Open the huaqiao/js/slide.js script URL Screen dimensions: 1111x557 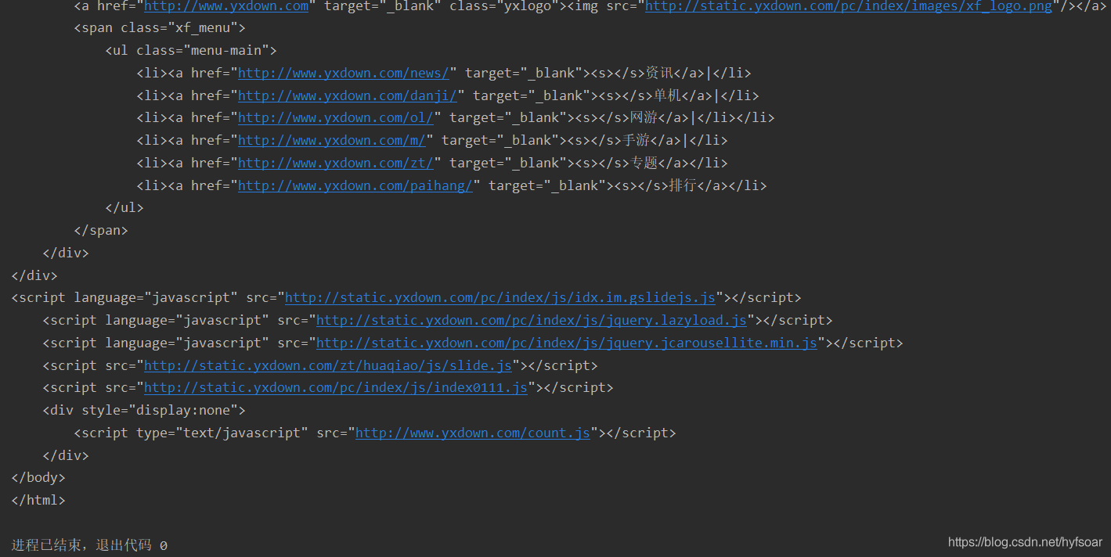(x=328, y=365)
